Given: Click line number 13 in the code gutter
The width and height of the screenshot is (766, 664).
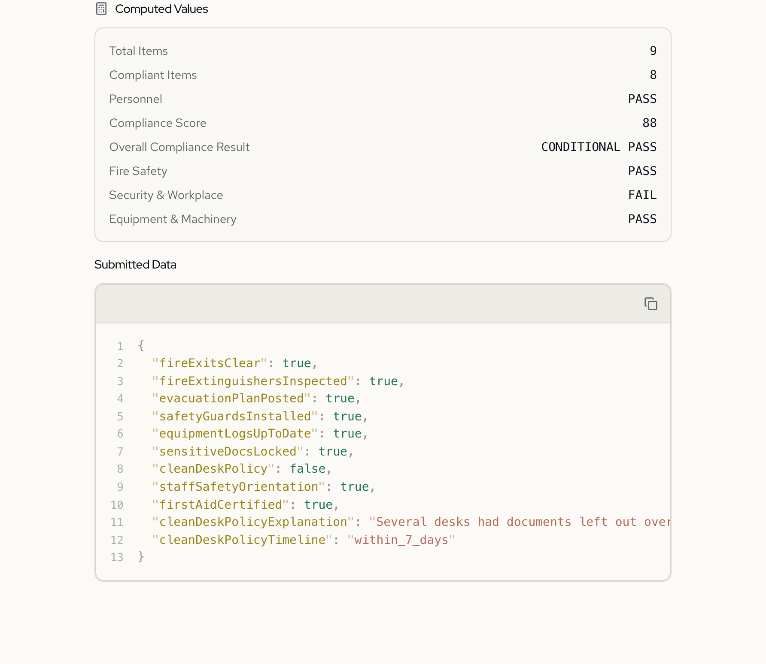Looking at the screenshot, I should tap(117, 557).
